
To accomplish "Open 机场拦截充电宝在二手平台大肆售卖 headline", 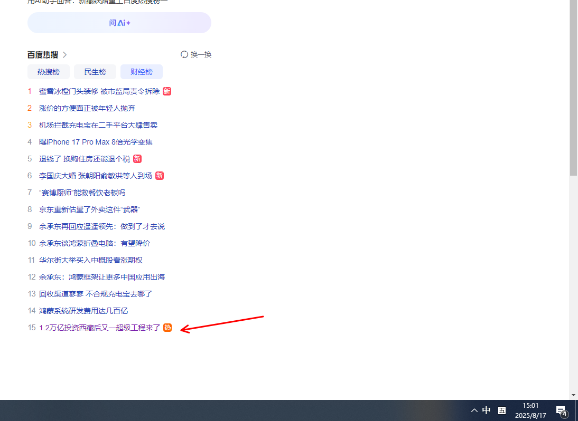I will (x=98, y=125).
